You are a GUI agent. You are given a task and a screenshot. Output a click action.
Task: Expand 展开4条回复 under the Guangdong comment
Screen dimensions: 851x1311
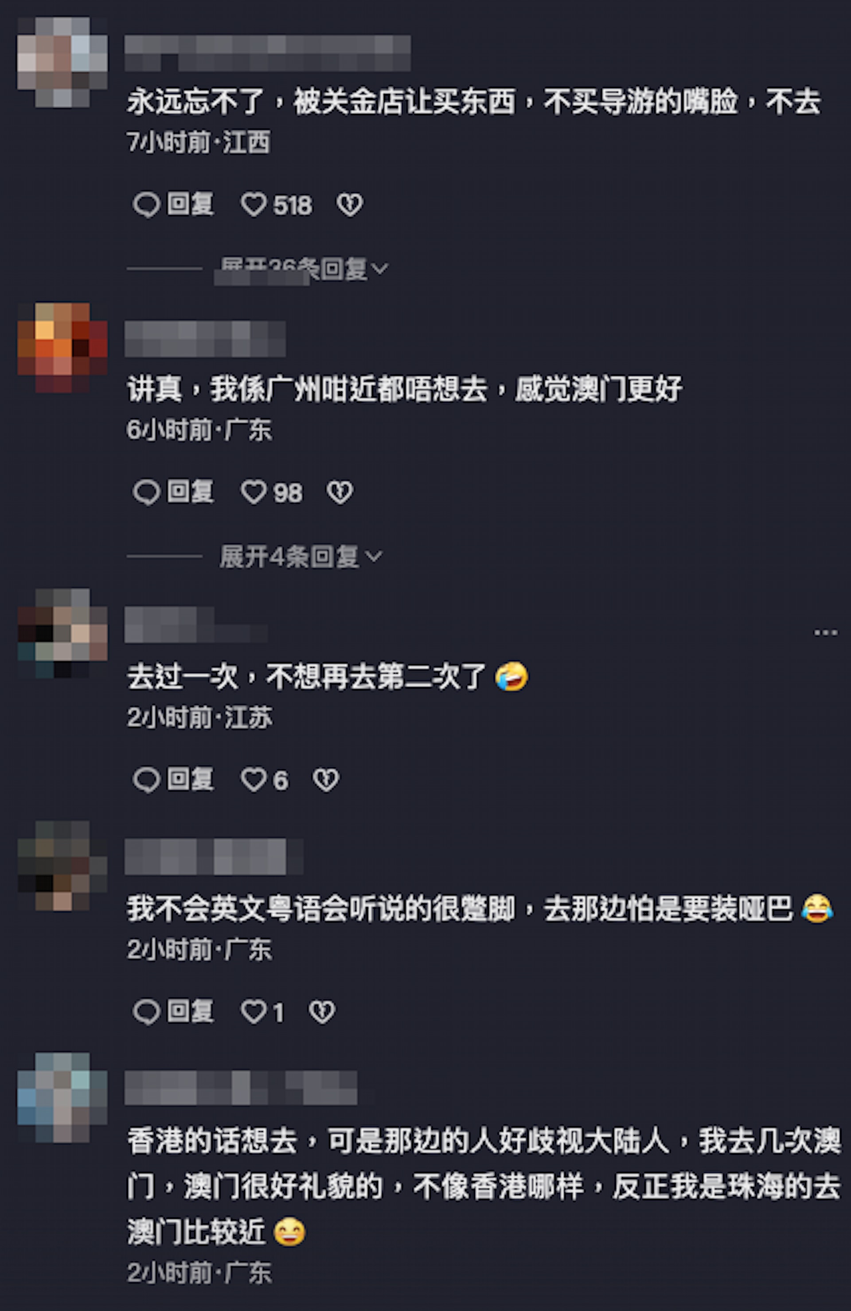pyautogui.click(x=301, y=556)
